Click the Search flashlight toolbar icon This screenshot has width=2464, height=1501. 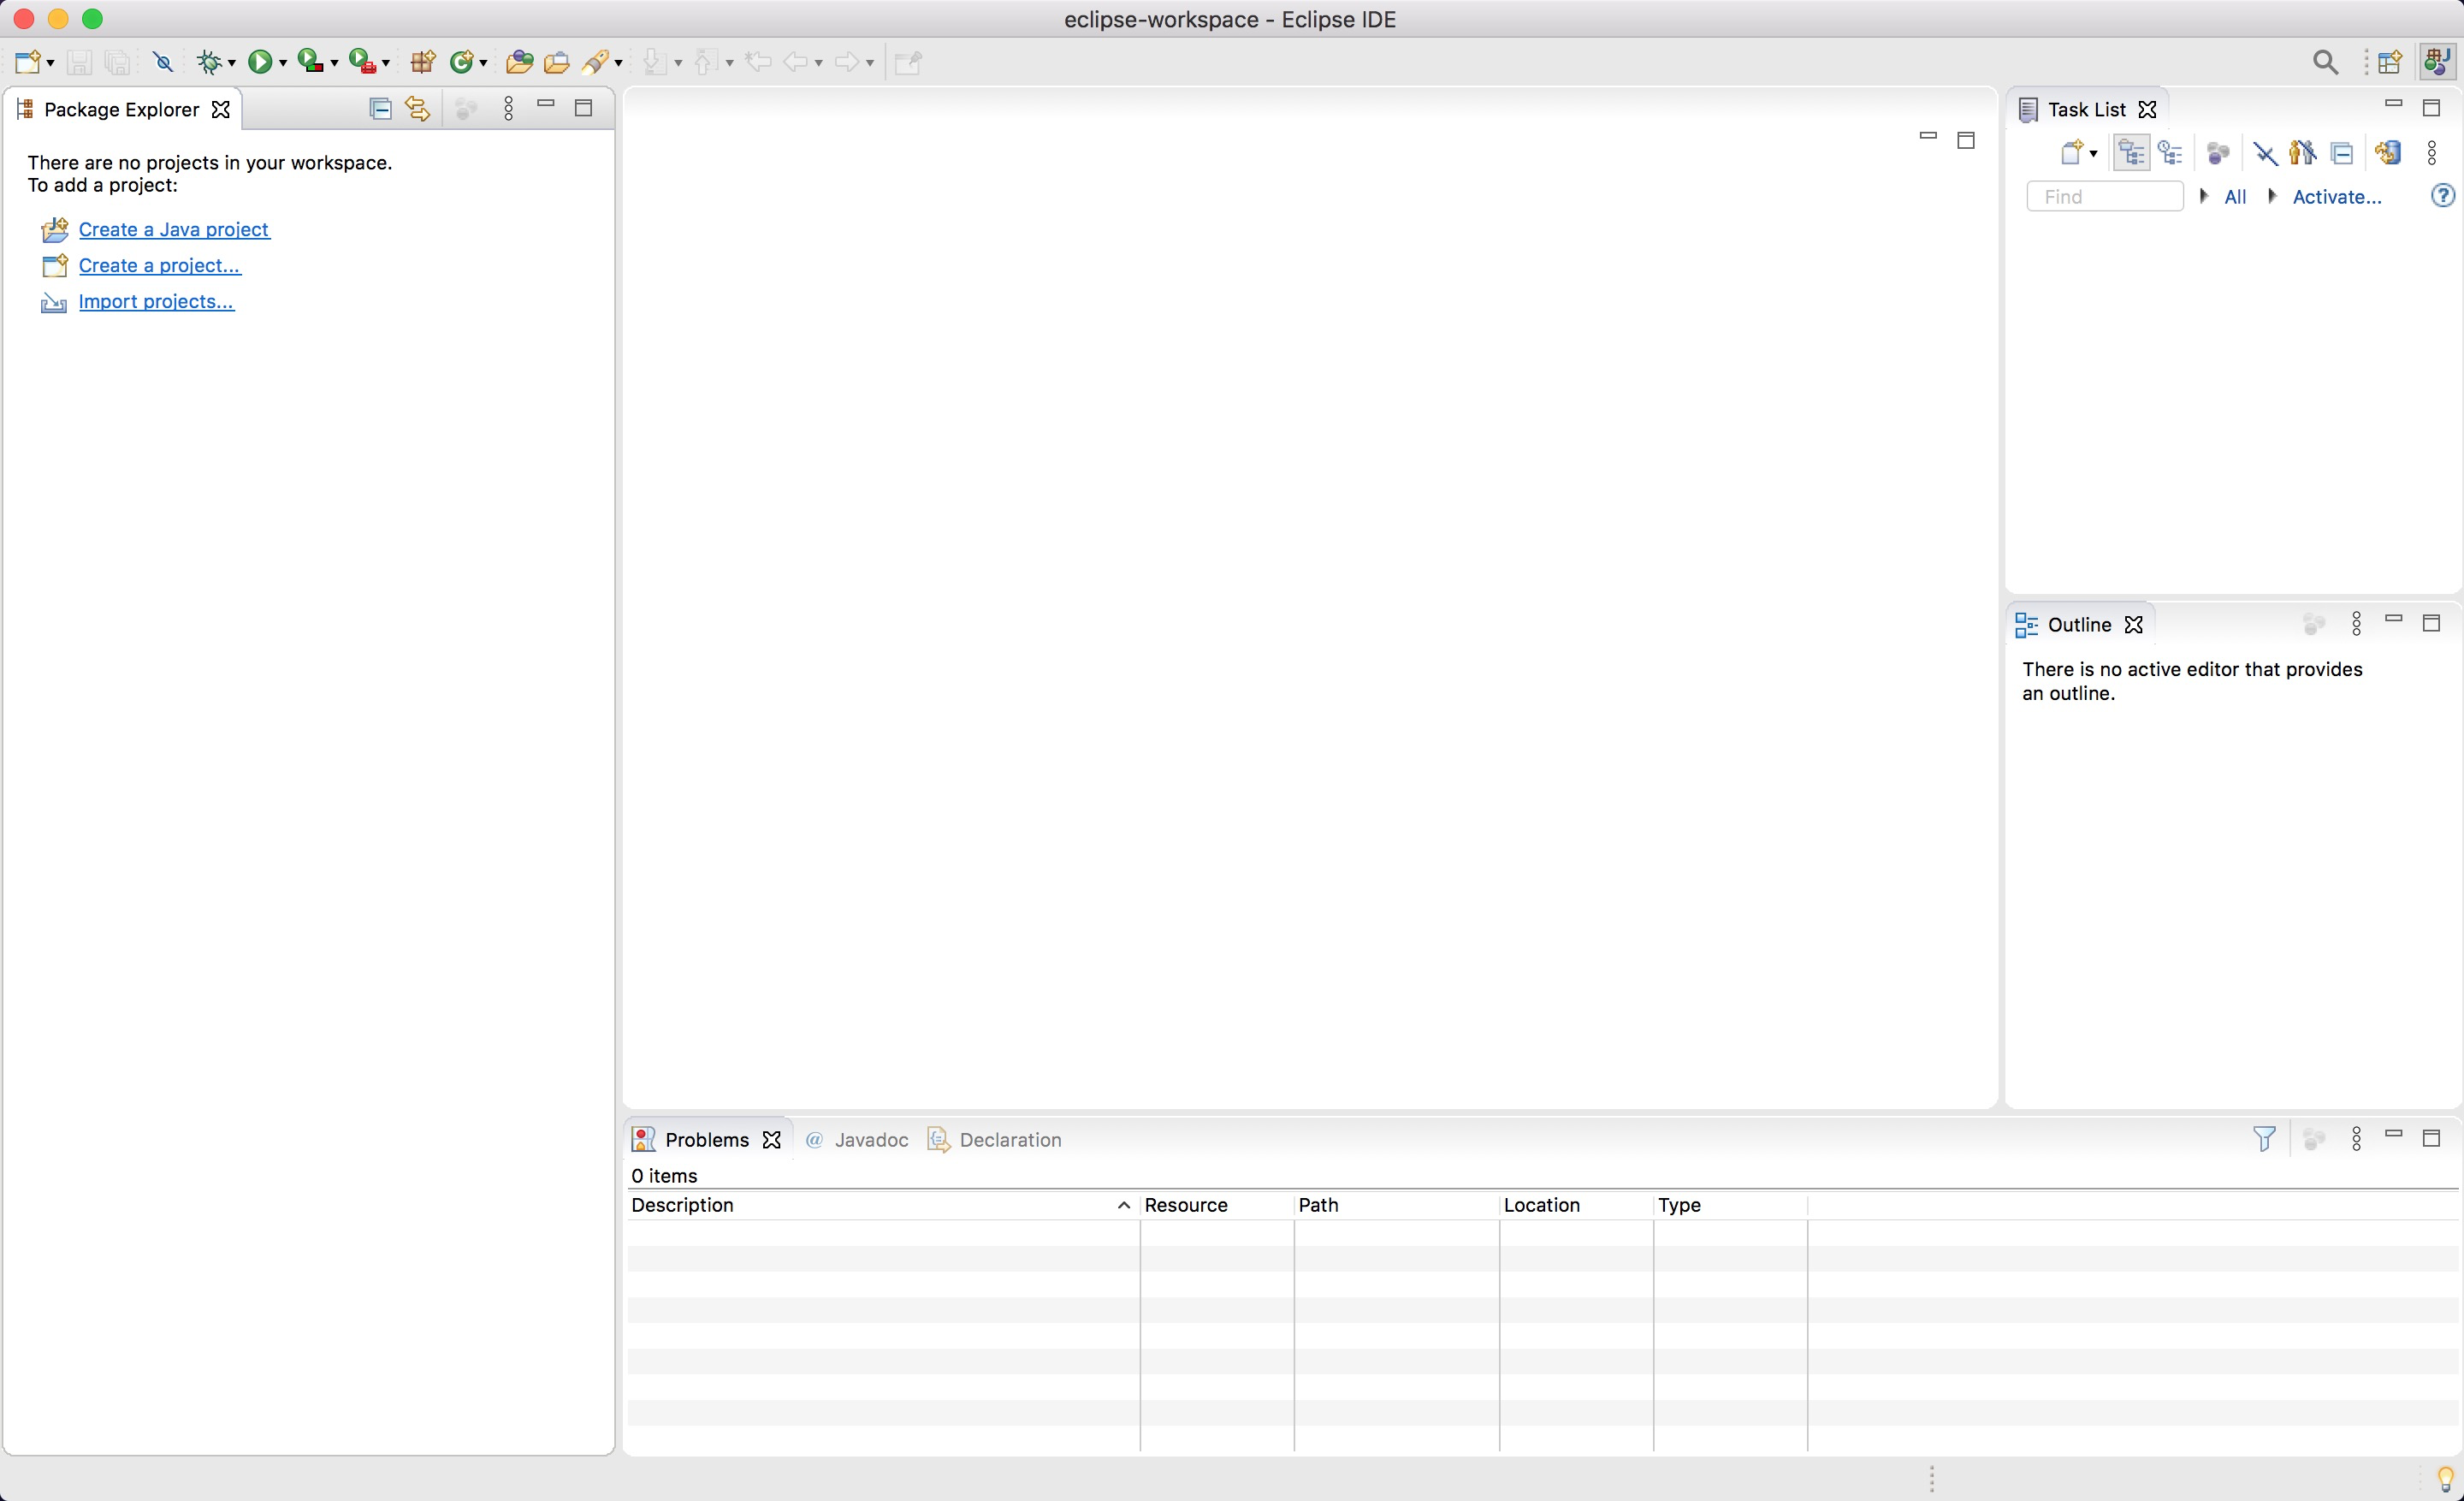[596, 62]
